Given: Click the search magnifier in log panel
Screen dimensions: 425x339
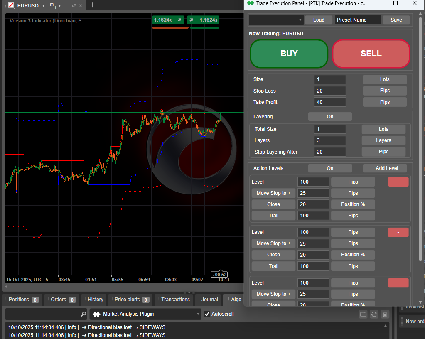Looking at the screenshot, I should [84, 314].
